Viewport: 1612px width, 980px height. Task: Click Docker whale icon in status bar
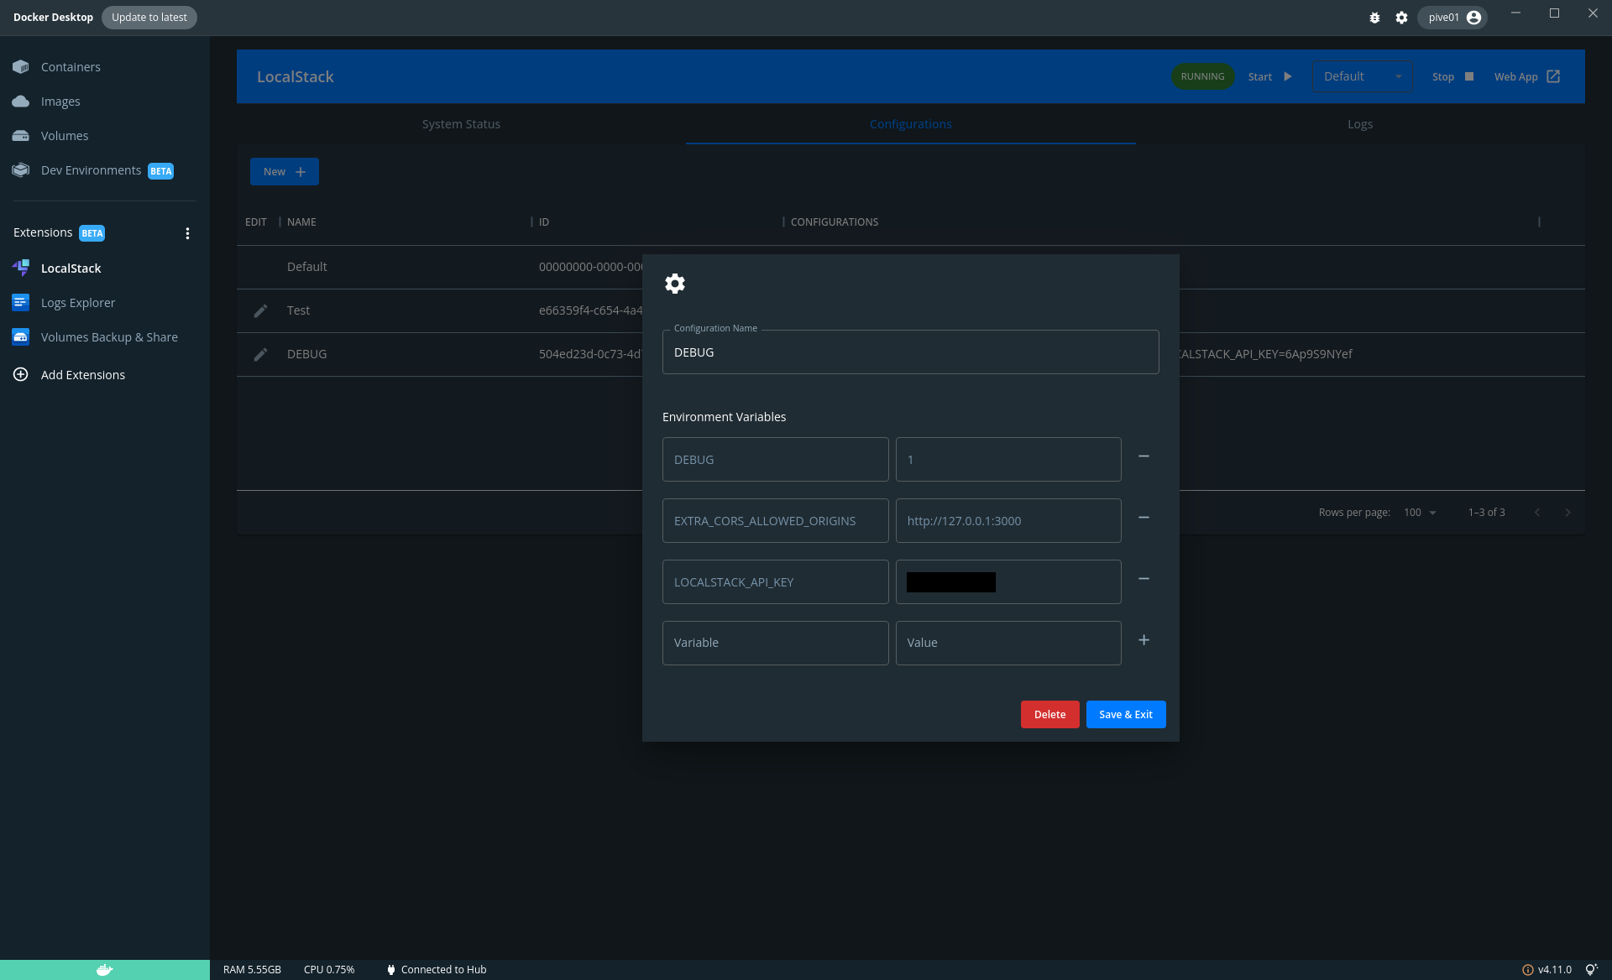[104, 970]
